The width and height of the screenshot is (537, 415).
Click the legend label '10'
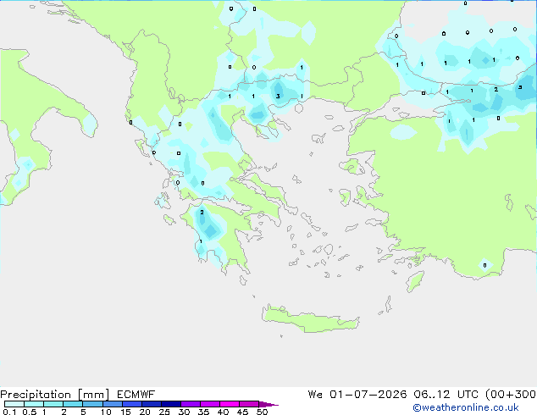coord(106,412)
